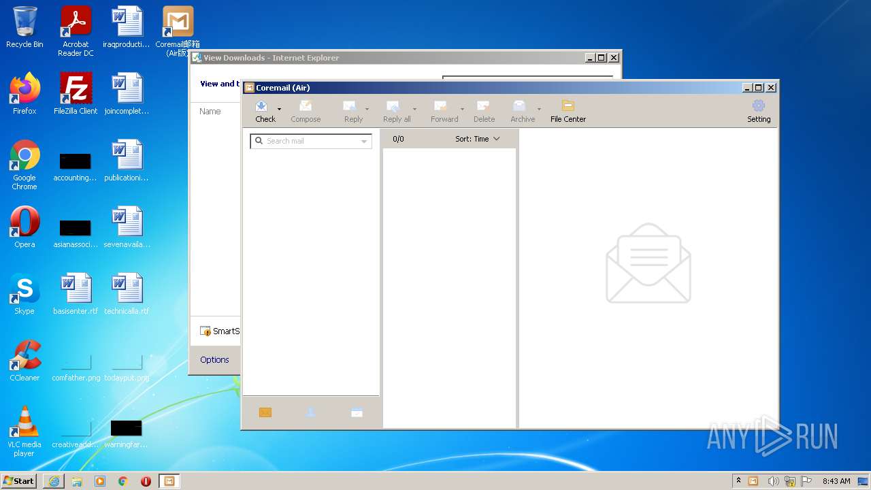871x490 pixels.
Task: Click the Delete toolbar icon
Action: 484,106
